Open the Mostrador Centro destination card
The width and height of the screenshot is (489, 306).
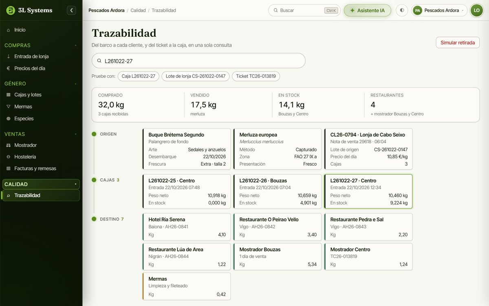point(368,257)
